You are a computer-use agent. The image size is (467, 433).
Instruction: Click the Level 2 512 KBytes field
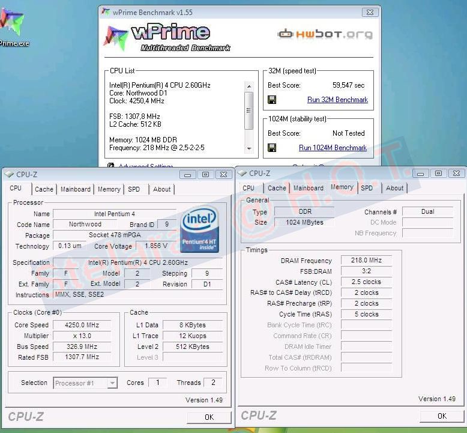[193, 347]
